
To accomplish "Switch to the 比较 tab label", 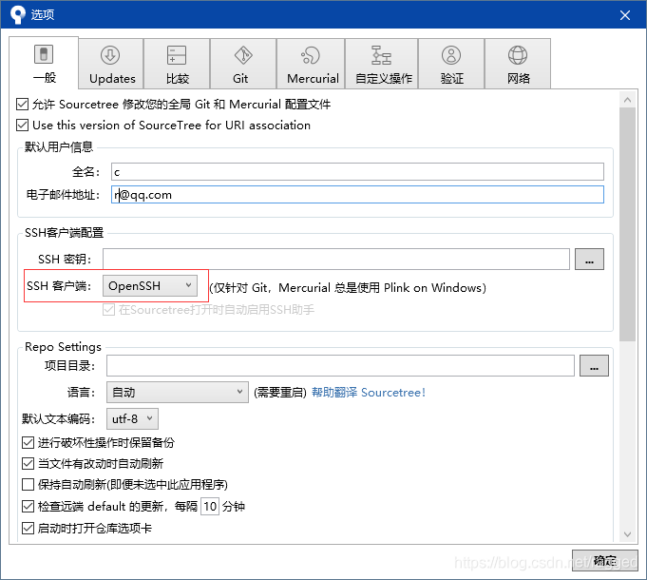I will coord(178,78).
